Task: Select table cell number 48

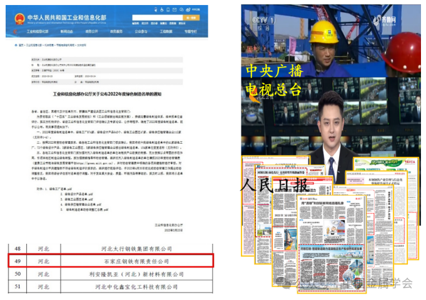Action: tap(18, 248)
